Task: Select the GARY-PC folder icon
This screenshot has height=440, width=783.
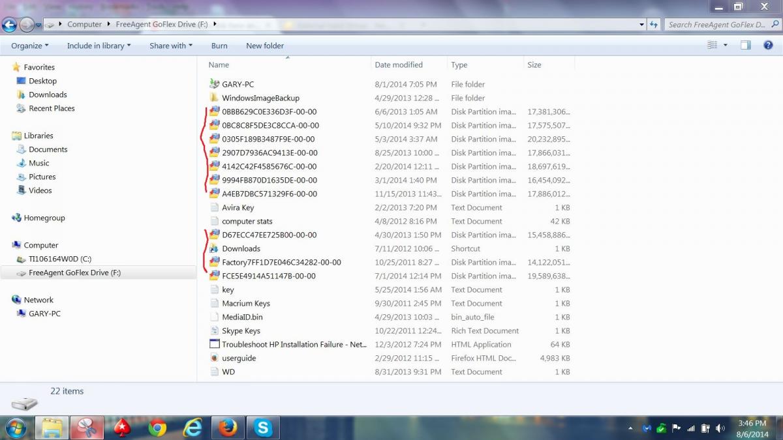Action: point(215,84)
